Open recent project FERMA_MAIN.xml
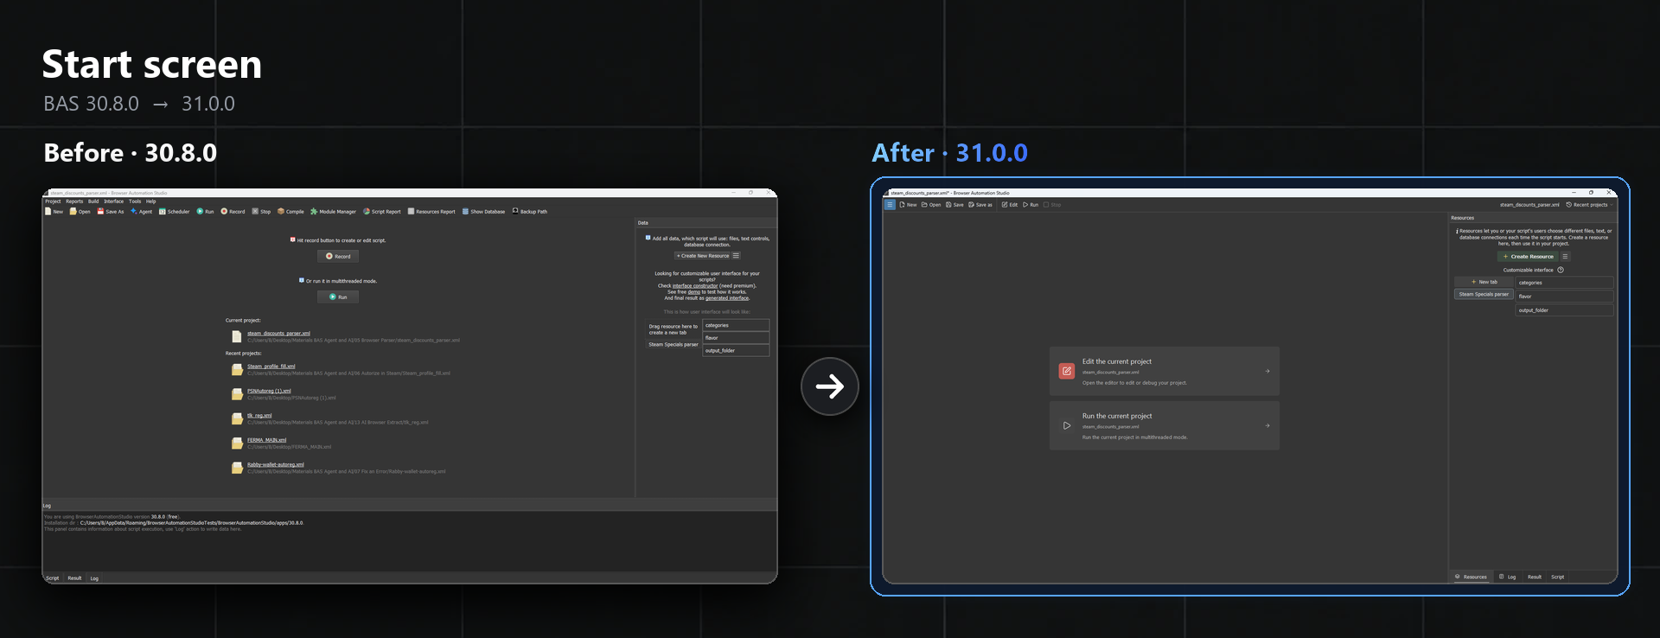Screen dimensions: 1660x638 (266, 440)
